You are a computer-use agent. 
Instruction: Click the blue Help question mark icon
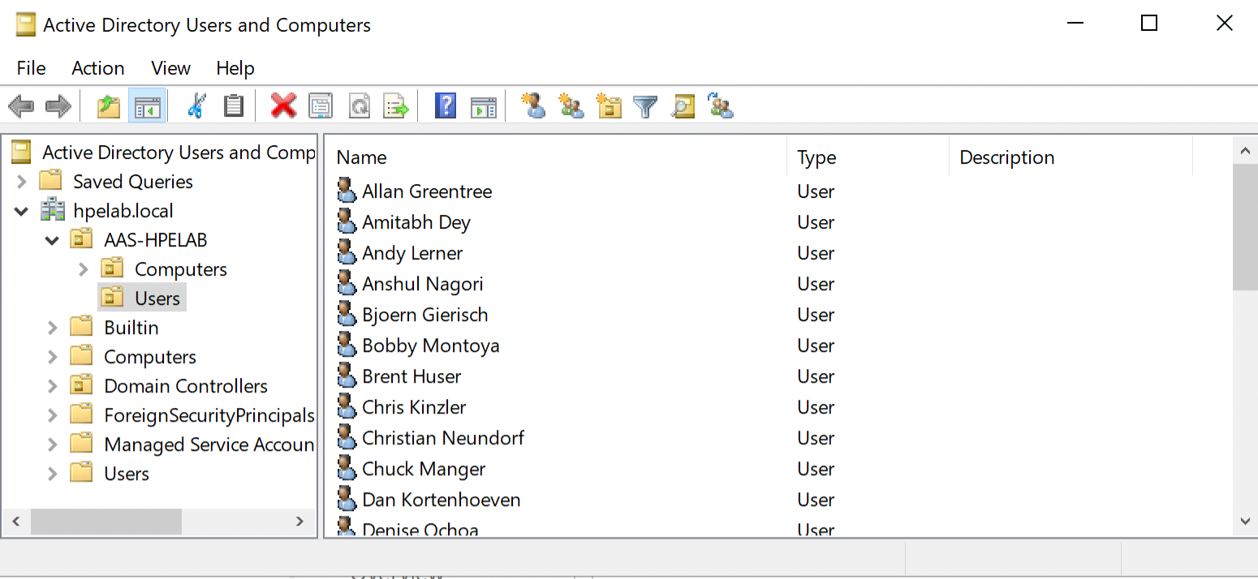(x=445, y=105)
